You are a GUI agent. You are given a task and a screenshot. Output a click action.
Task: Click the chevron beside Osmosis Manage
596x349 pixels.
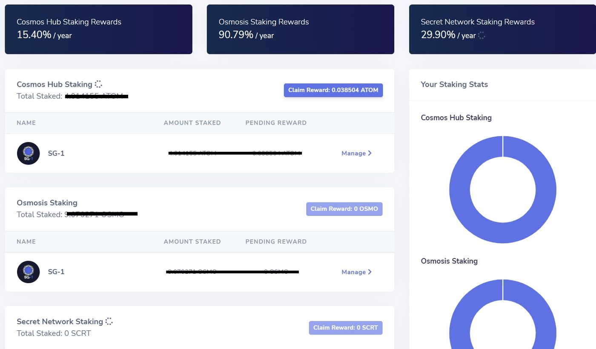pos(370,272)
